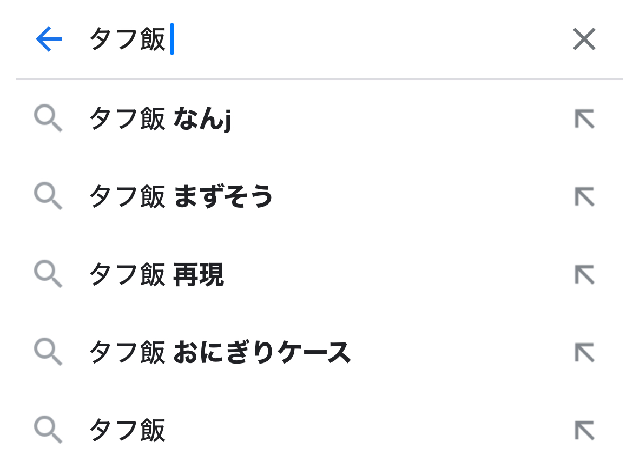Tap magnifier on the bottom タフ飯 row
Image resolution: width=633 pixels, height=468 pixels.
48,431
